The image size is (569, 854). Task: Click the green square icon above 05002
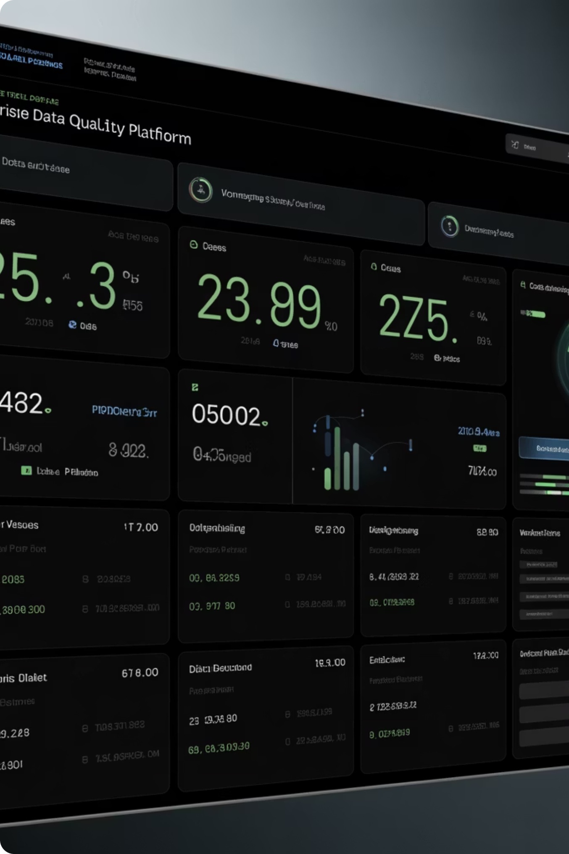tap(195, 387)
